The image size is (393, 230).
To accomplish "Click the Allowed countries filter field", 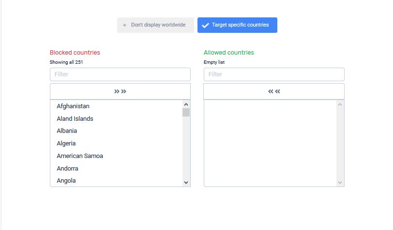I will 274,74.
